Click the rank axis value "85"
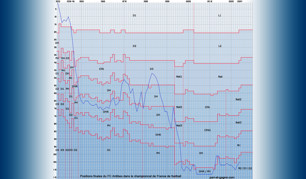The image size is (306, 179). 55,132
